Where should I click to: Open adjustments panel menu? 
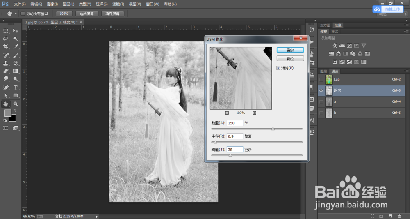(x=406, y=32)
